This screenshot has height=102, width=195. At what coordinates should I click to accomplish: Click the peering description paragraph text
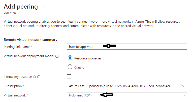coord(93,24)
